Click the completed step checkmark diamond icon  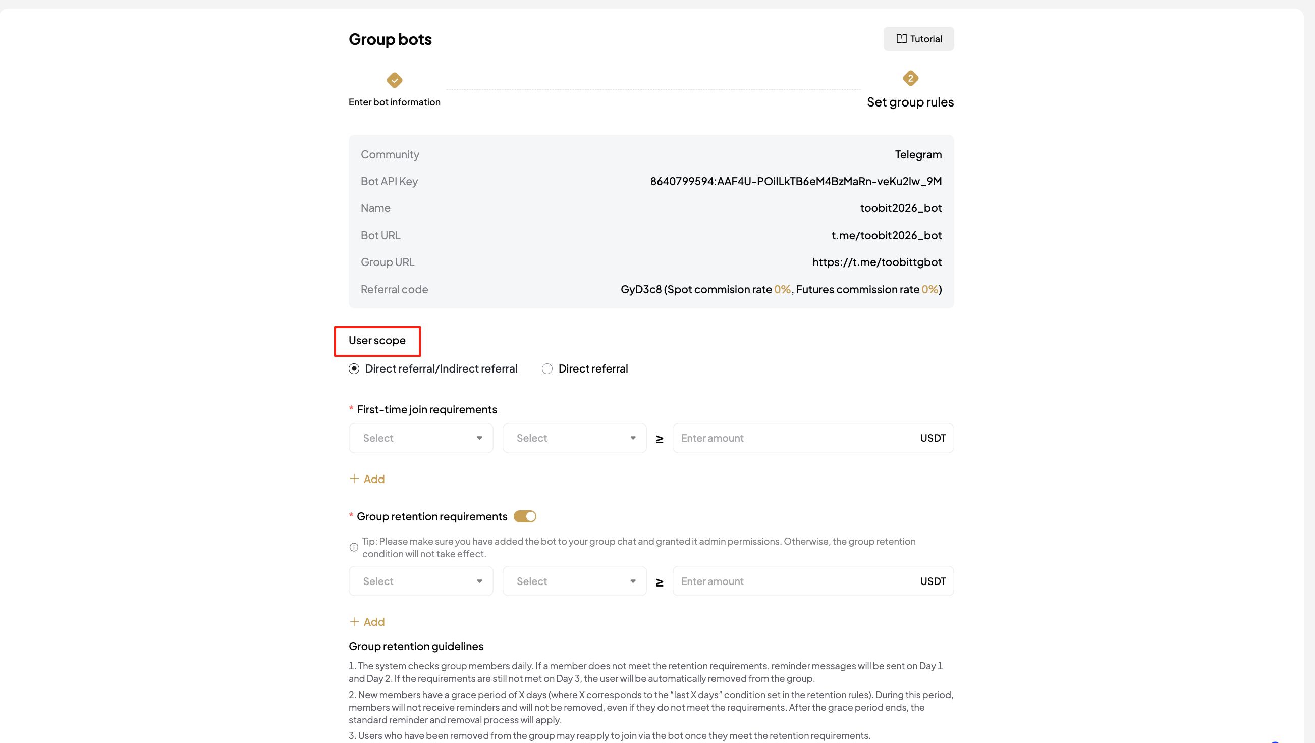point(394,80)
